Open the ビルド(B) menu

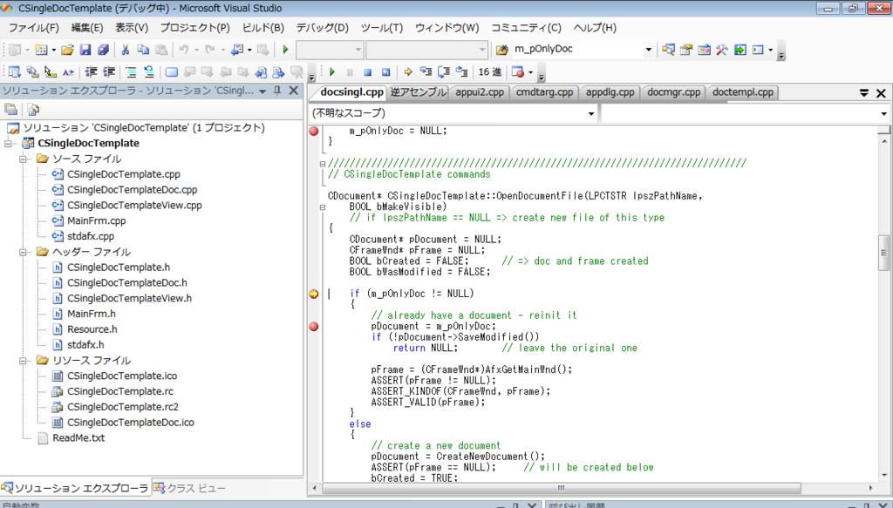pos(263,28)
